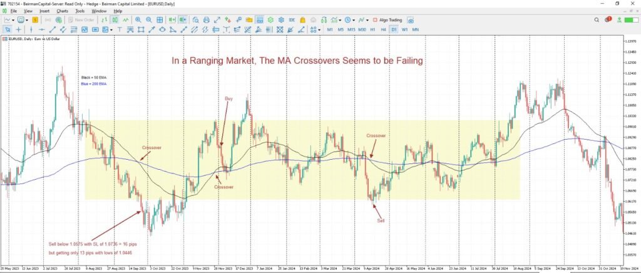Open the Insert menu
The image size is (641, 273).
pyautogui.click(x=44, y=11)
